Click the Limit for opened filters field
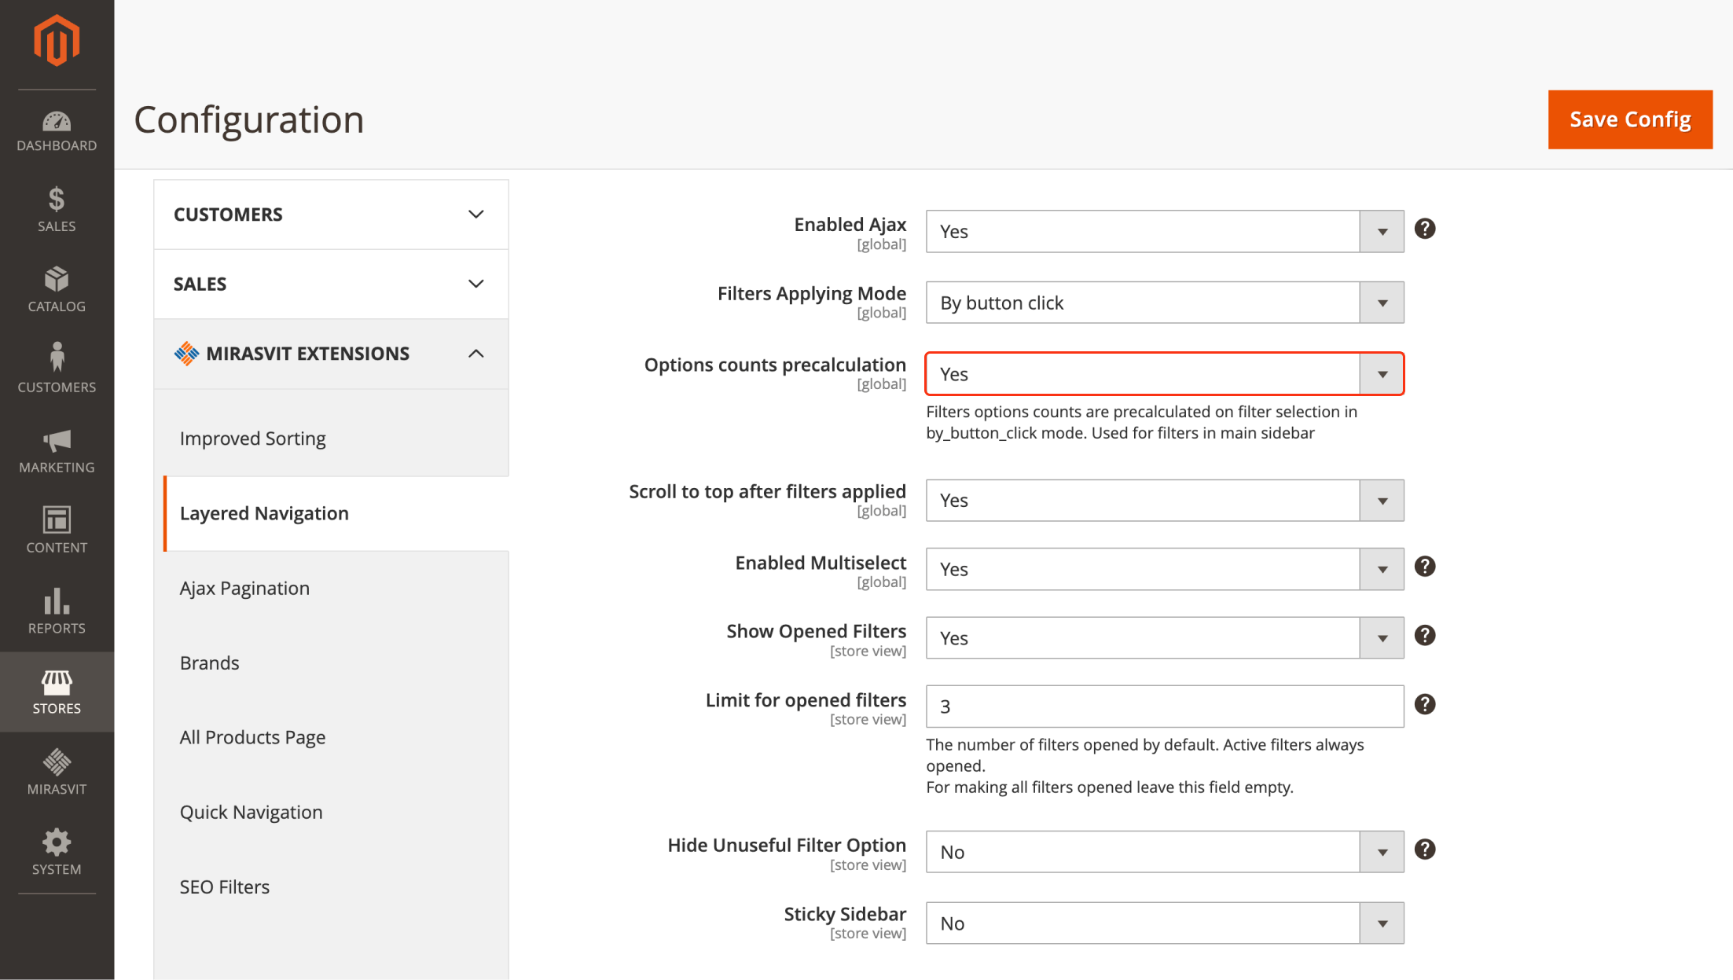This screenshot has width=1733, height=980. tap(1165, 707)
